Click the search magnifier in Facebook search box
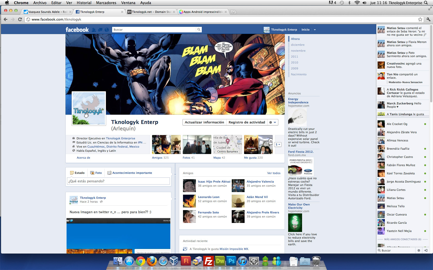Viewport: 433px width, 270px height. [x=199, y=30]
